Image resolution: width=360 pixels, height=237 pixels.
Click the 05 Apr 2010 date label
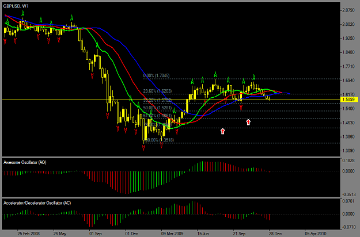(x=316, y=234)
